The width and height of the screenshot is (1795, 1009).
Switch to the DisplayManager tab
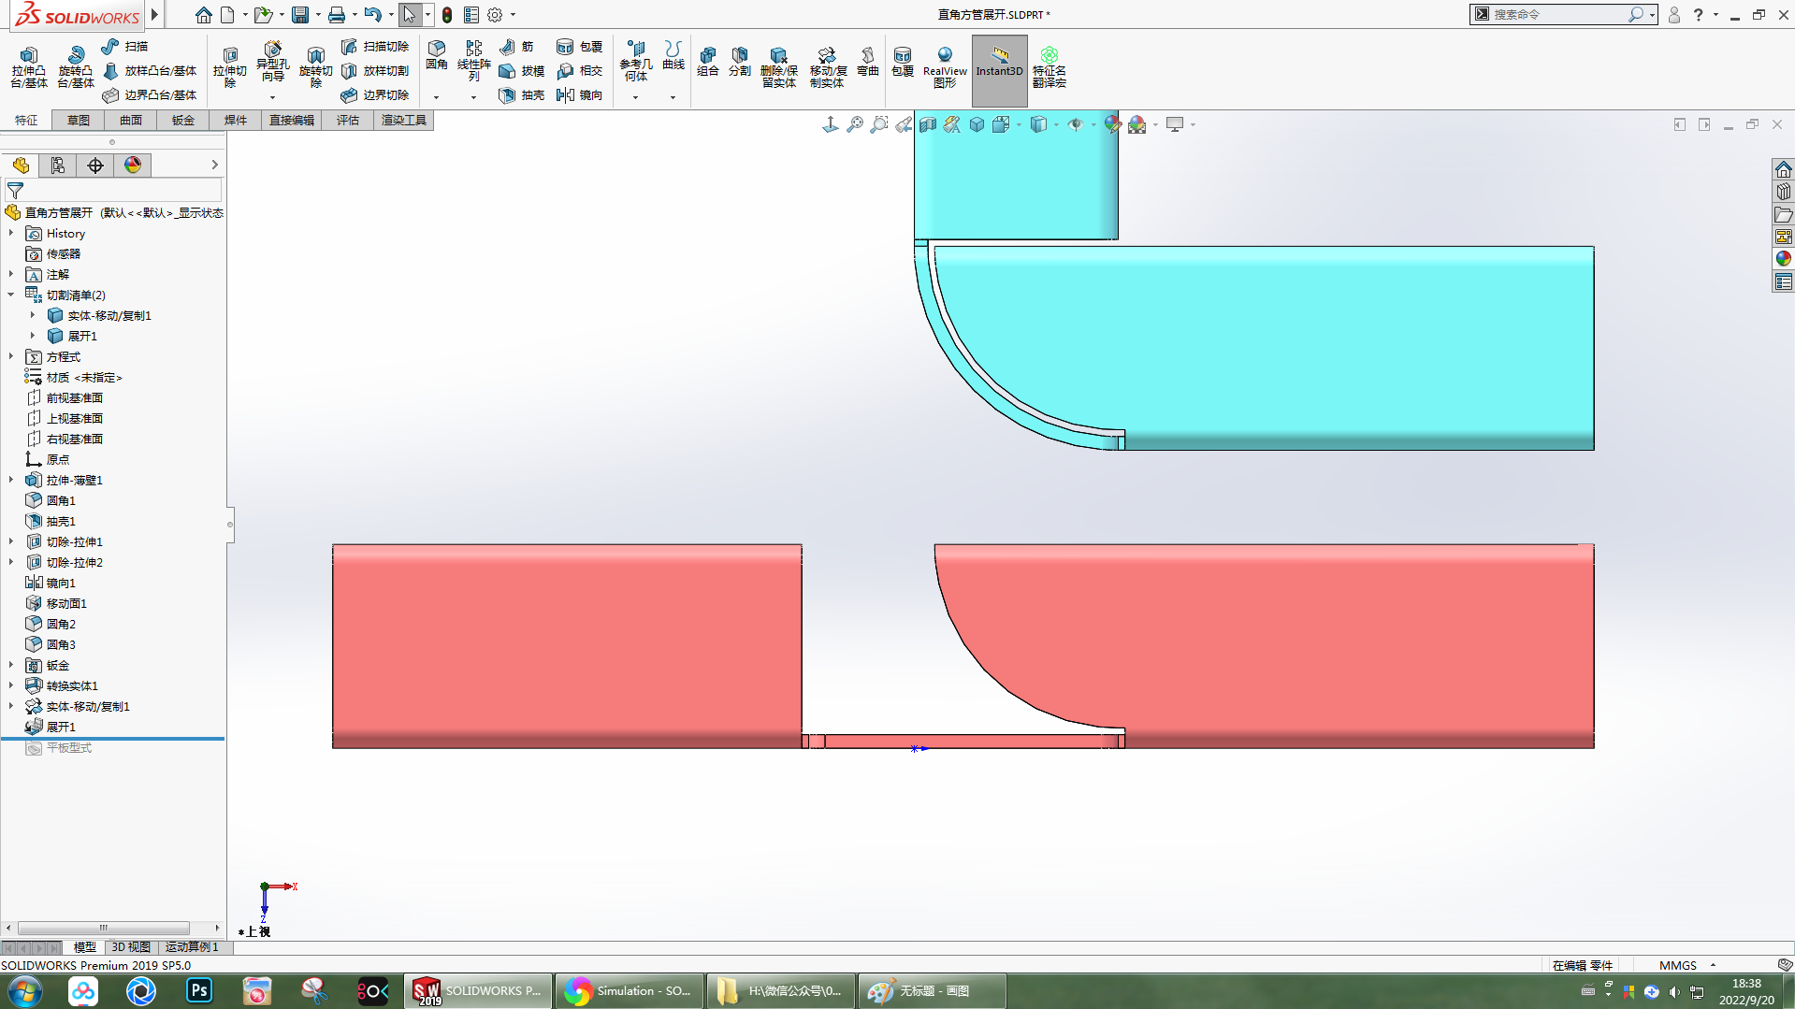tap(133, 166)
